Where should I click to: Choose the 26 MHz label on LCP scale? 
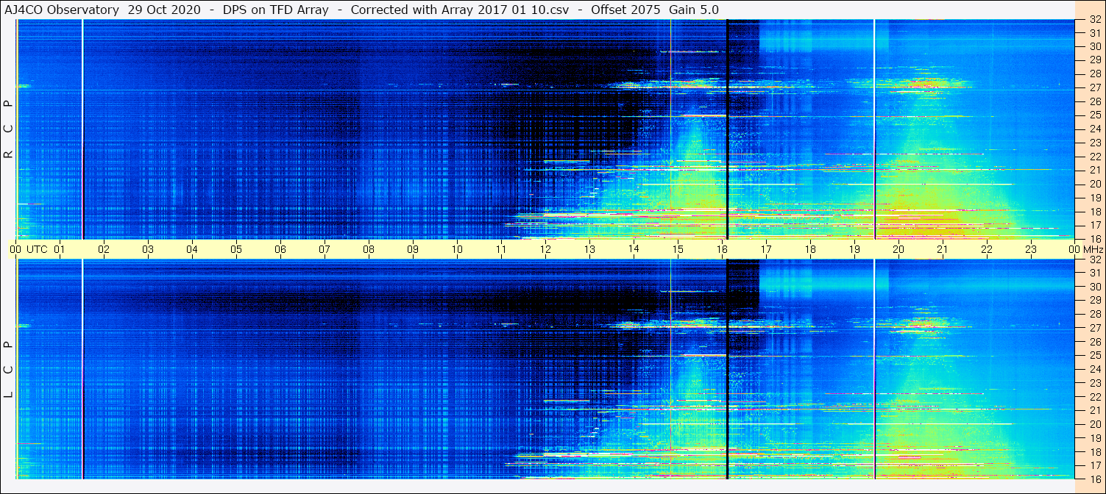1094,342
